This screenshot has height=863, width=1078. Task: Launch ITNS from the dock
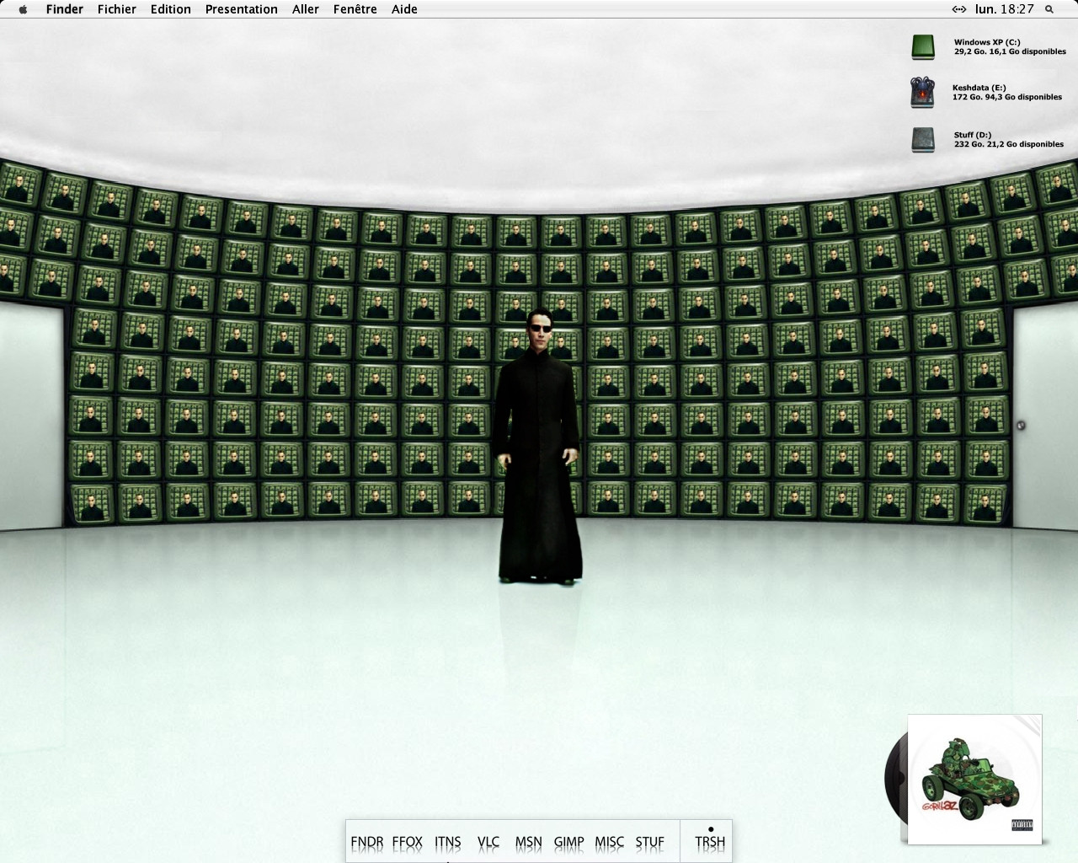pos(448,842)
